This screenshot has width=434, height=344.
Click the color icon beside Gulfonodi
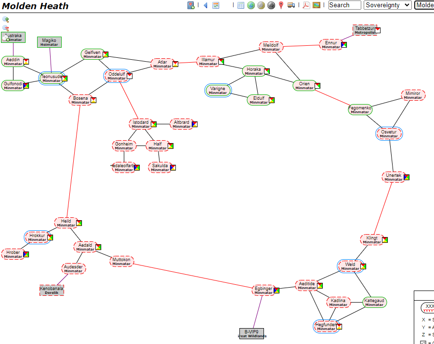pyautogui.click(x=26, y=86)
